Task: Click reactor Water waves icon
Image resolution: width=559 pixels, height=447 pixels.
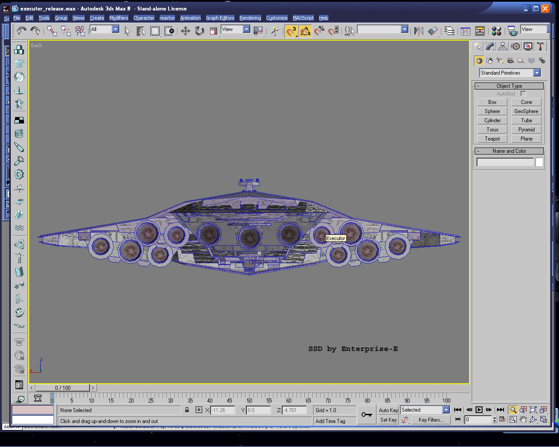Action: click(x=19, y=228)
